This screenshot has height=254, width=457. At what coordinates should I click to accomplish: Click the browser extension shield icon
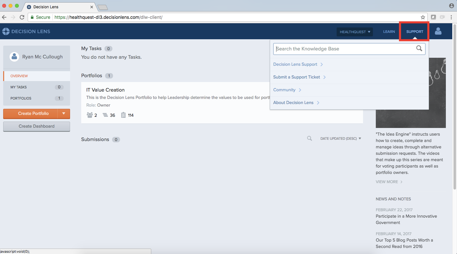[x=433, y=17]
